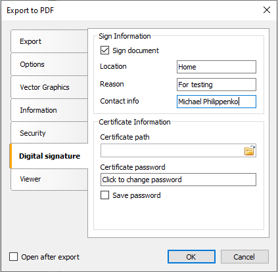Uncheck the Sign document checkbox
The width and height of the screenshot is (278, 272).
(x=104, y=50)
